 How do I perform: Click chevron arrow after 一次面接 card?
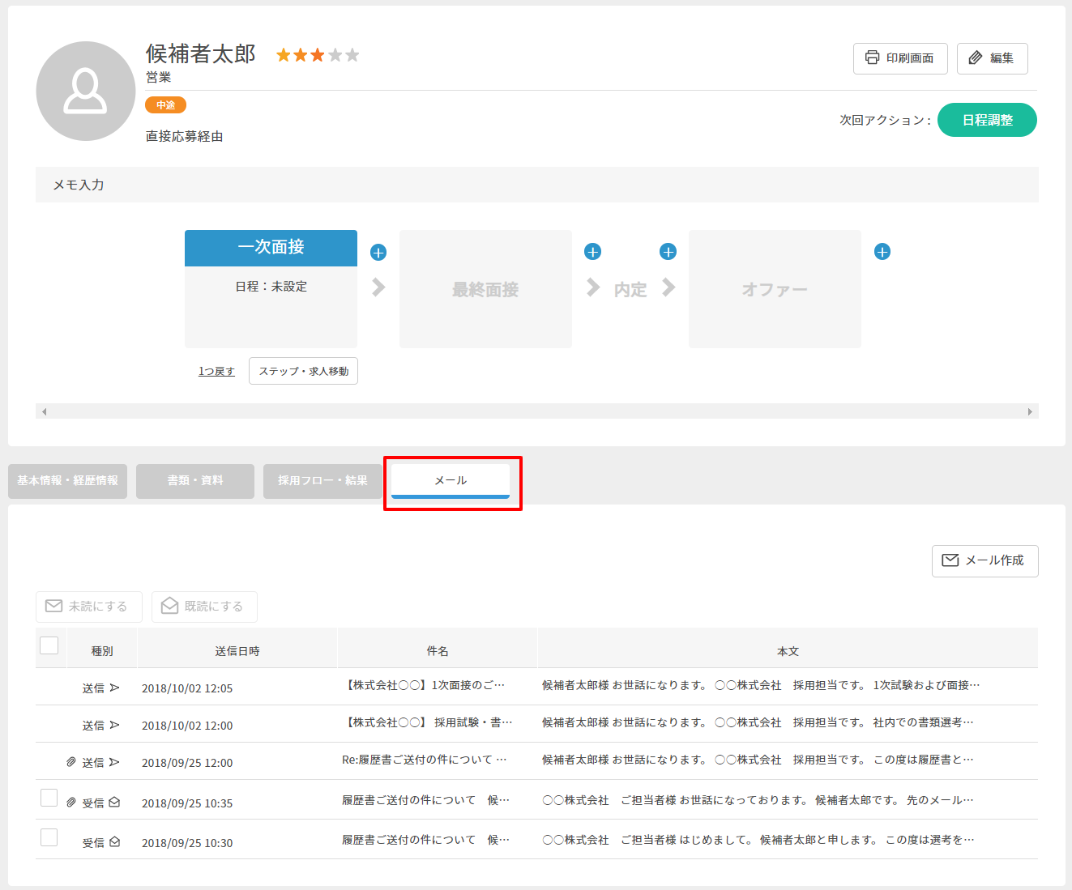(x=378, y=287)
